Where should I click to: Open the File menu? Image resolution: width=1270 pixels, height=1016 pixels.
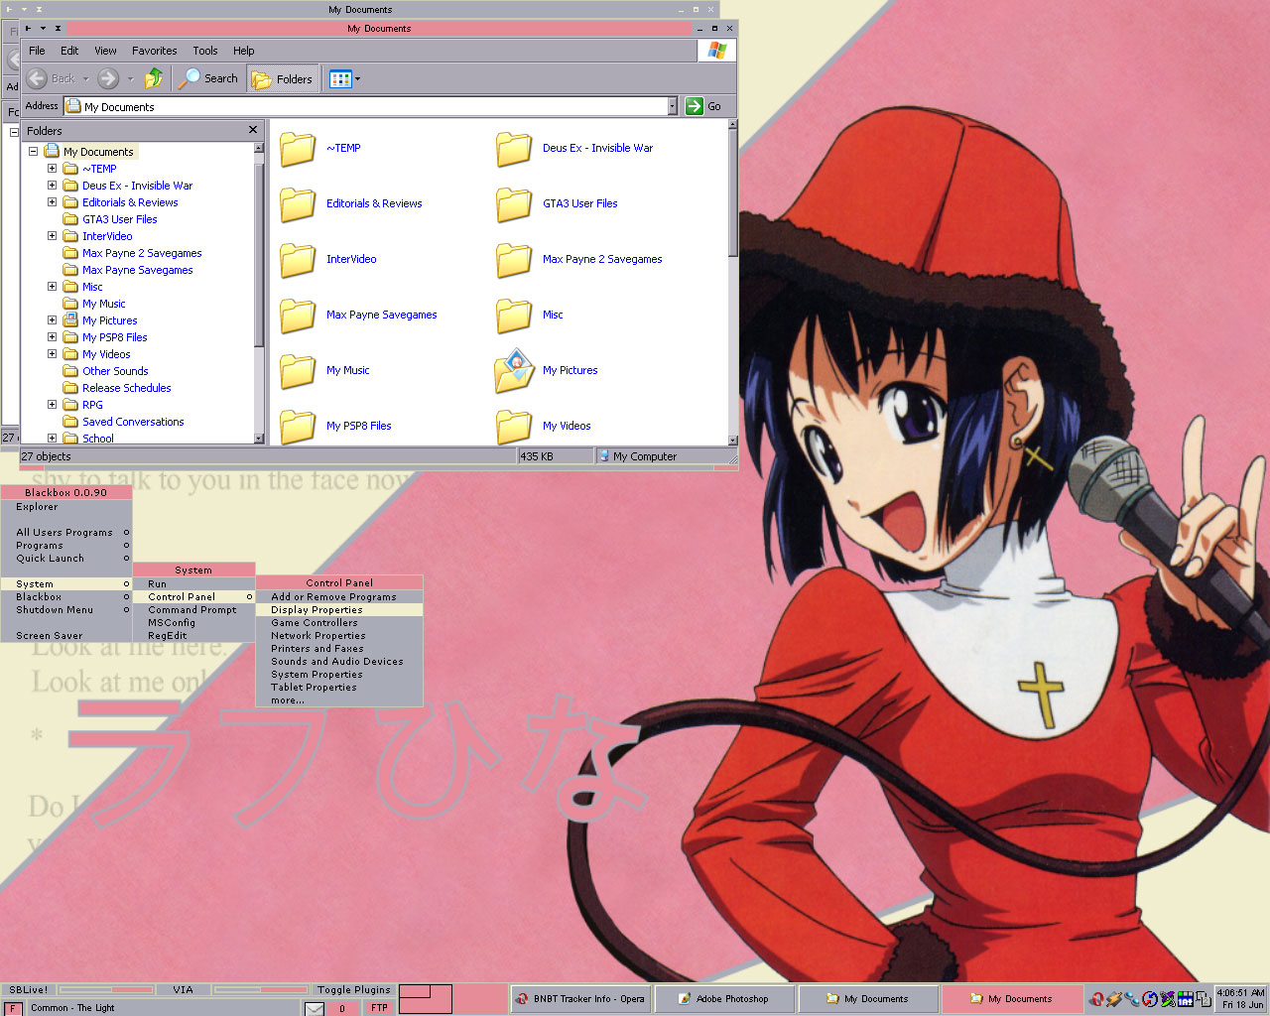coord(37,51)
